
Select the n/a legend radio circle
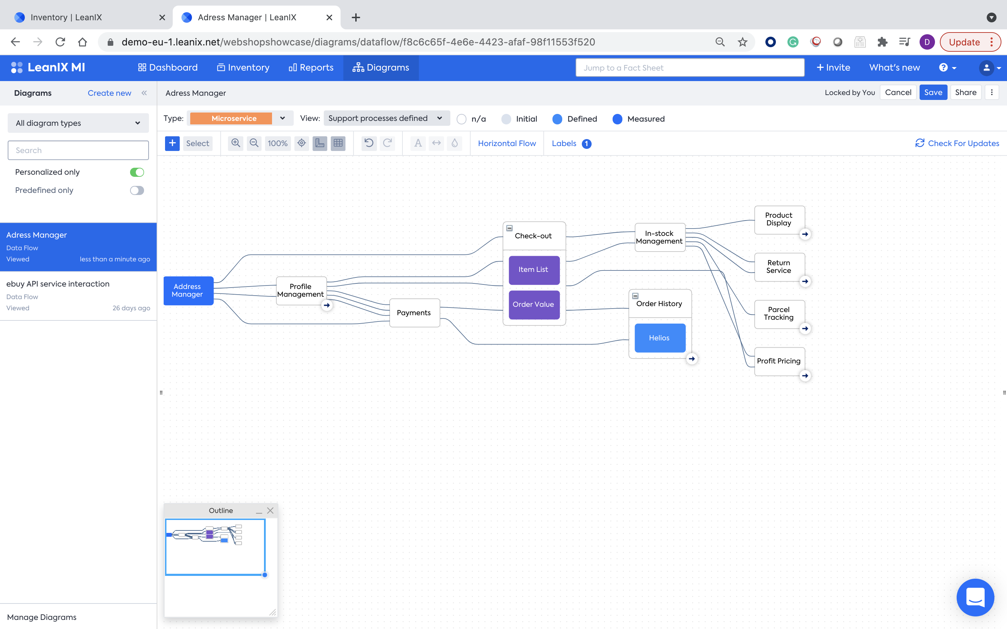[x=462, y=120]
